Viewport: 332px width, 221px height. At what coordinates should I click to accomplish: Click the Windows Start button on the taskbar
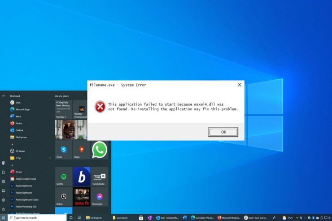point(4,217)
